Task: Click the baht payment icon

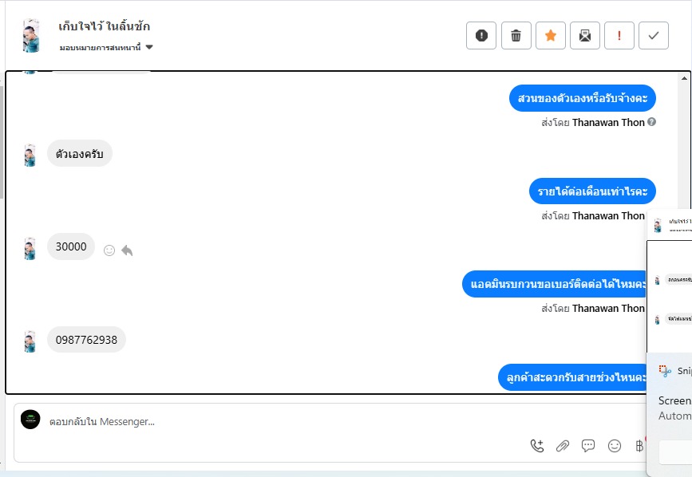Action: 639,446
